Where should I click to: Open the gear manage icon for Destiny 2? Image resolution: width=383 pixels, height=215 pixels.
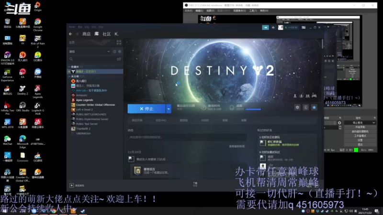coord(297,107)
